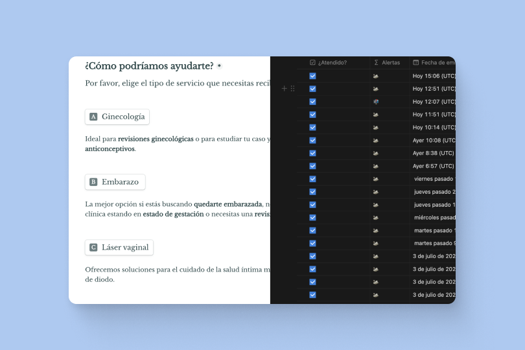Click the alert icon in the miércoles pasado row
Image resolution: width=525 pixels, height=350 pixels.
pos(376,217)
